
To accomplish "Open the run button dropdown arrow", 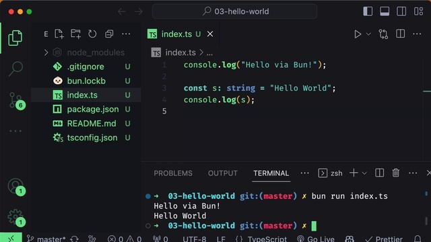I will (x=368, y=34).
